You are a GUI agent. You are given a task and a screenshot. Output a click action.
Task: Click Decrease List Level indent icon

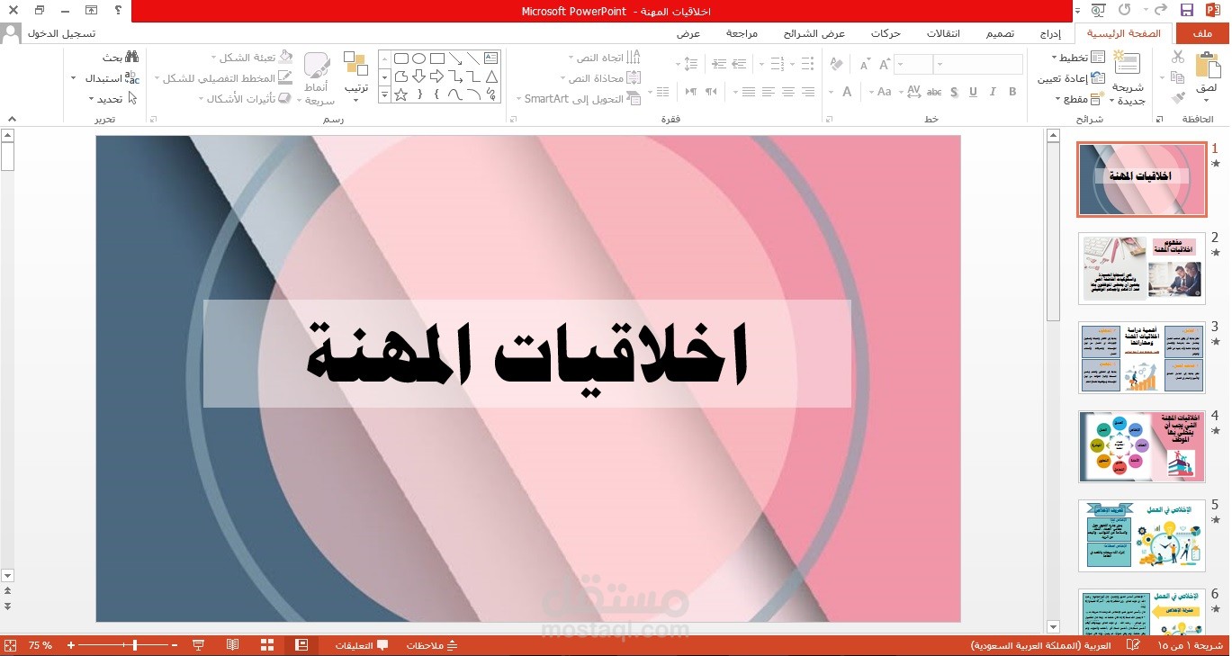738,64
